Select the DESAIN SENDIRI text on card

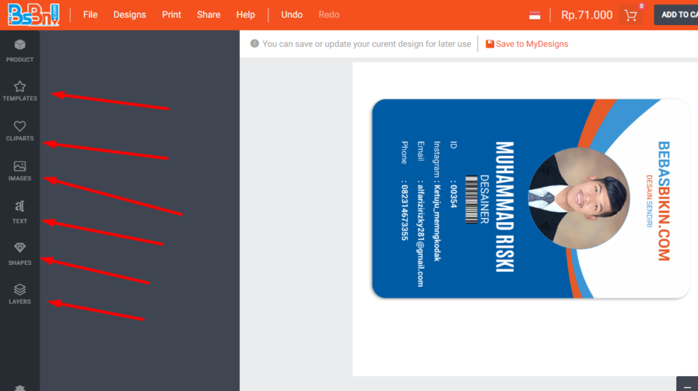tap(649, 201)
